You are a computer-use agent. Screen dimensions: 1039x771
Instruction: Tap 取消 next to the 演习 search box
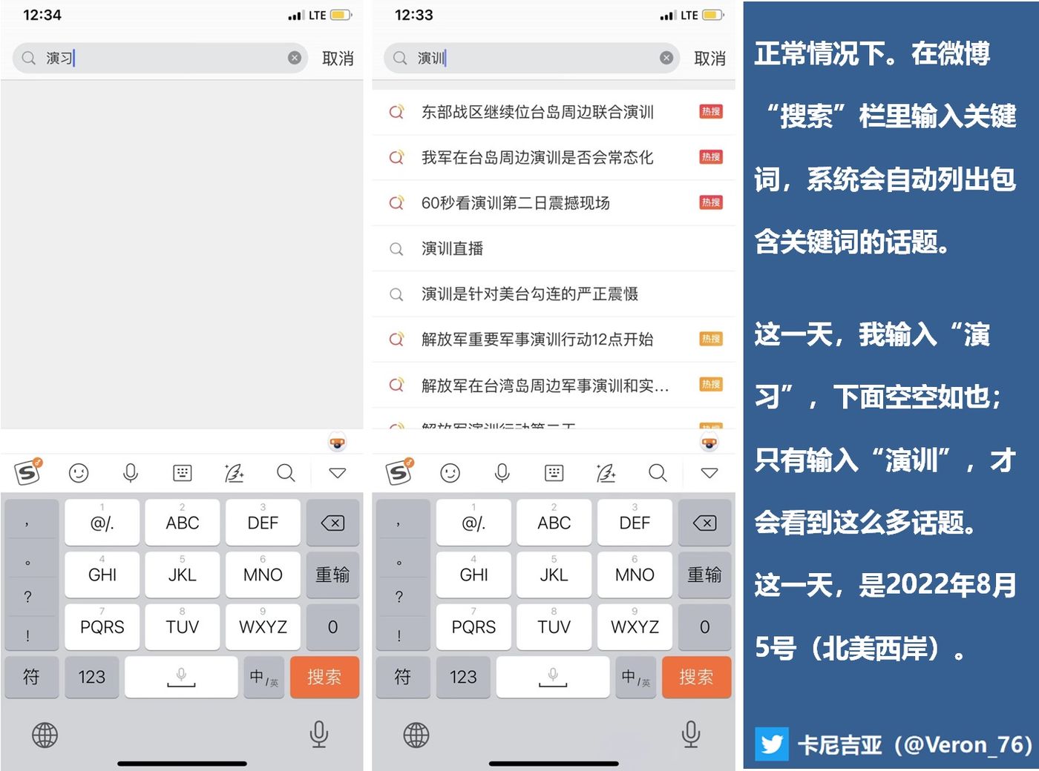(338, 59)
